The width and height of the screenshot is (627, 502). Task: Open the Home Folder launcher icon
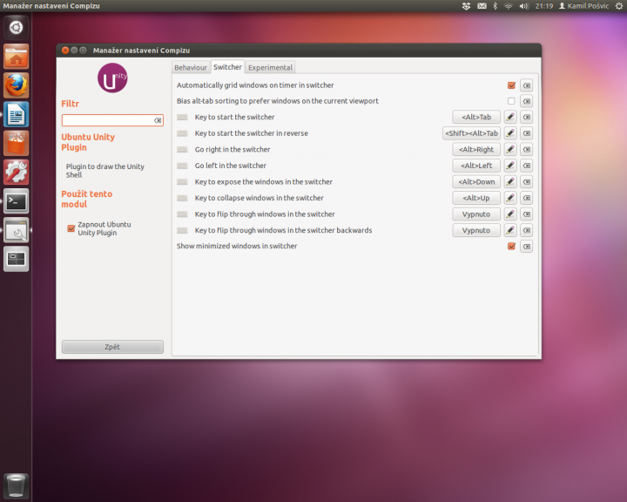coord(16,57)
